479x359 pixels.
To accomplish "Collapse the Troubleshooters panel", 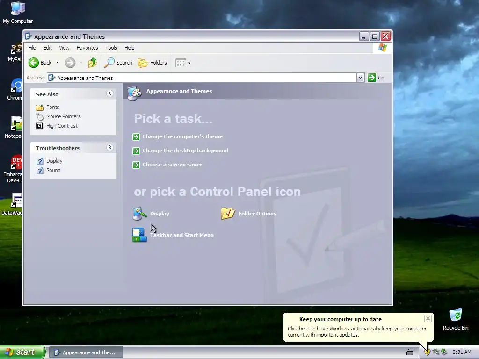I will pos(109,147).
